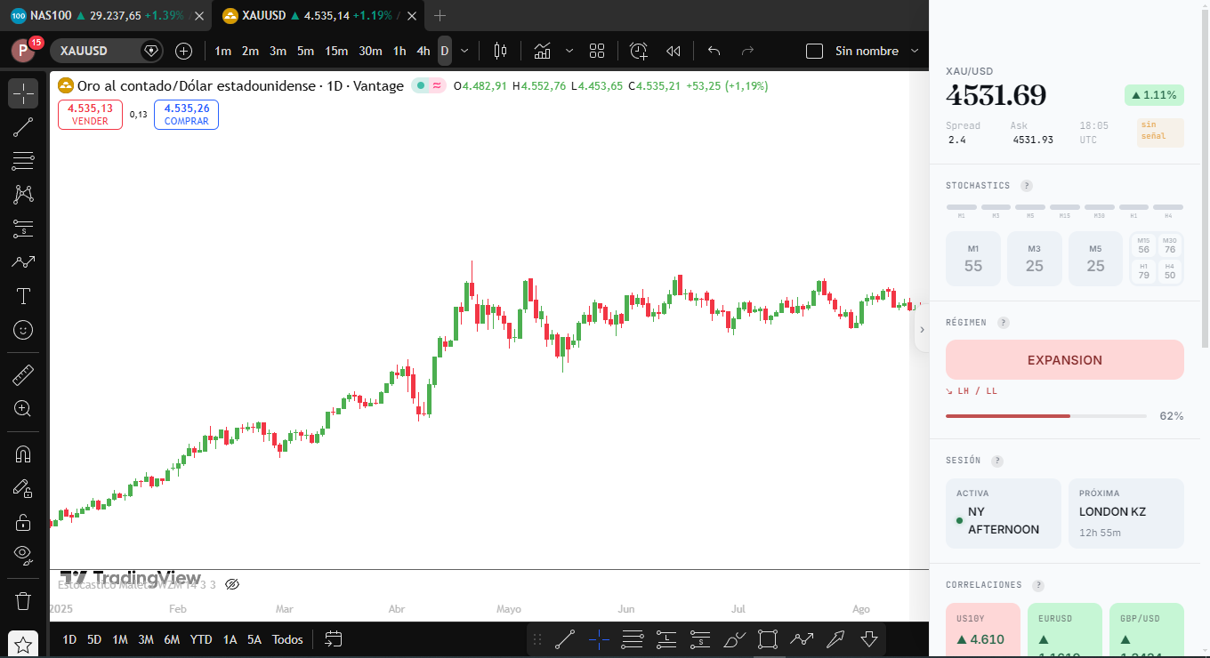The width and height of the screenshot is (1210, 658).
Task: Select the rectangle tool in floating toolbar
Action: click(768, 639)
